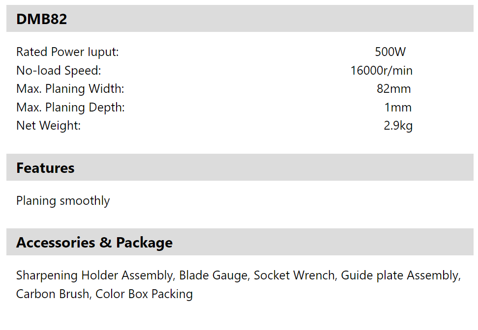This screenshot has height=330, width=478.
Task: Select the 1mm depth value
Action: point(398,108)
